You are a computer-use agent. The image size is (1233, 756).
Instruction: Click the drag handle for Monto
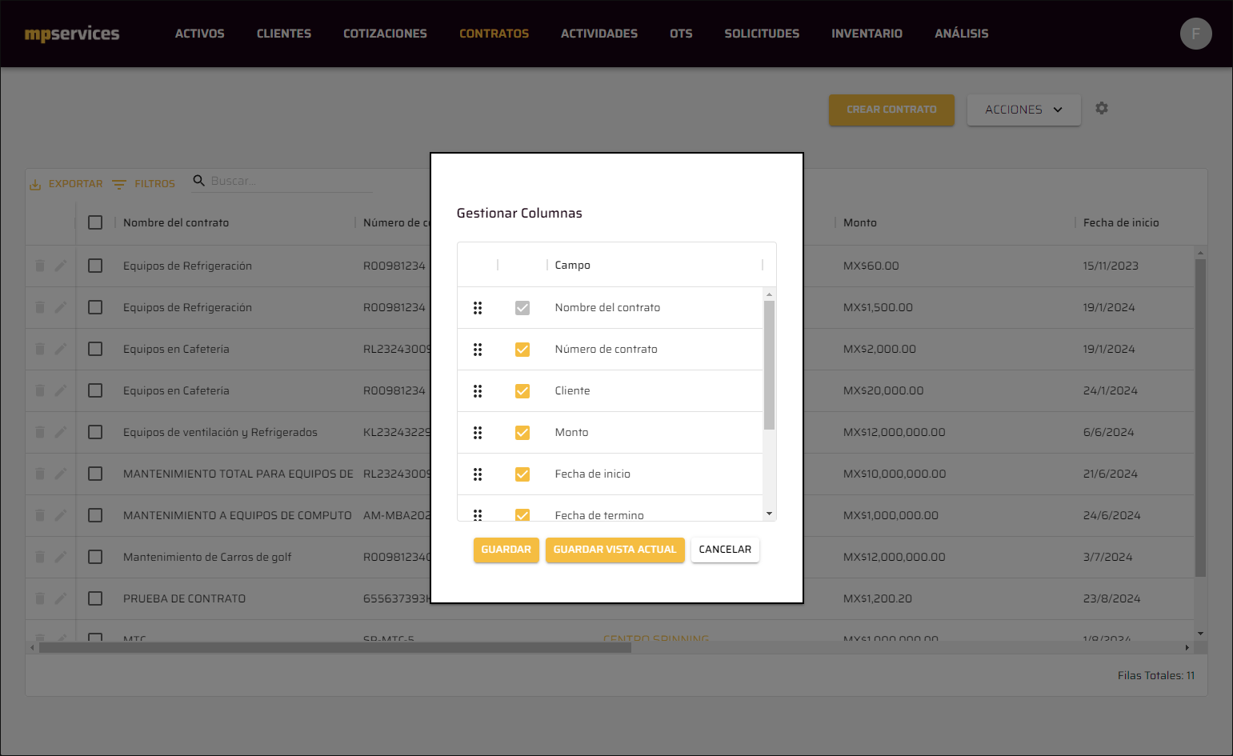478,433
